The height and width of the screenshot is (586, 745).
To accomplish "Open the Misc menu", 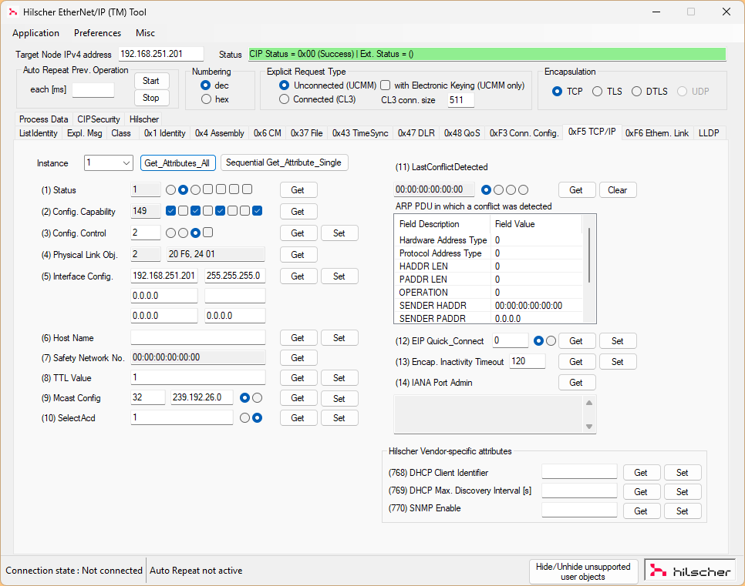I will click(146, 33).
